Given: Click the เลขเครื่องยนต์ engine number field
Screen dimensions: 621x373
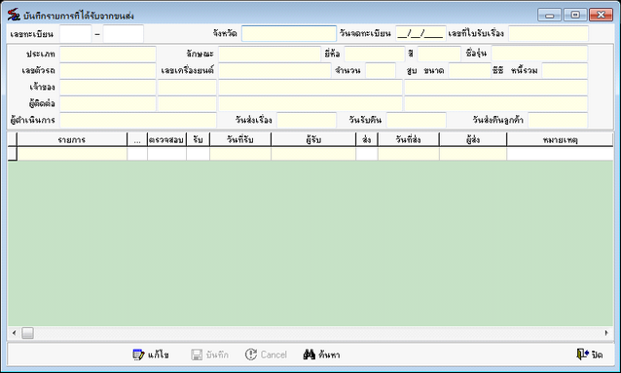Looking at the screenshot, I should point(274,70).
